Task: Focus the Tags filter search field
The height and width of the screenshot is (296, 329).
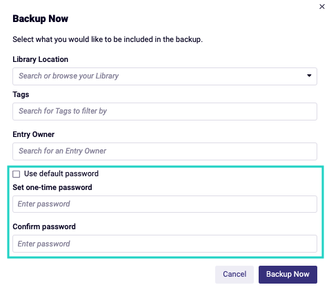Action: (x=165, y=112)
